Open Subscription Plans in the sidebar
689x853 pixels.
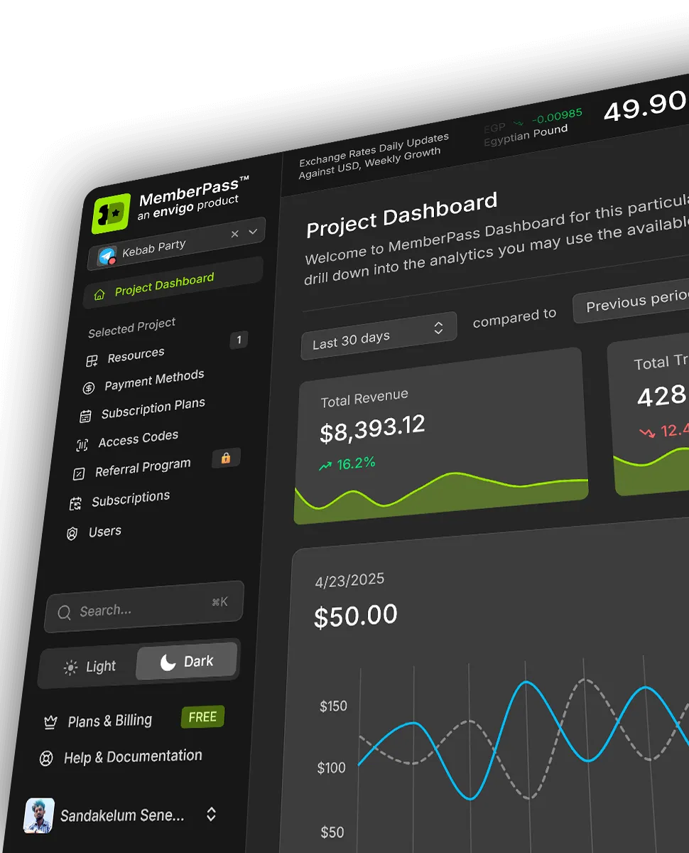[x=152, y=409]
